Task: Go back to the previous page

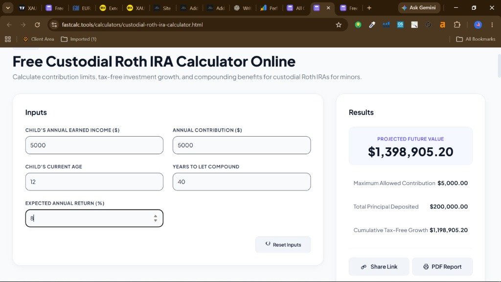Action: [9, 24]
